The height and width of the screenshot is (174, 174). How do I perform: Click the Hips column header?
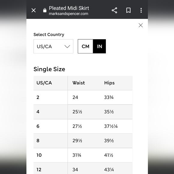(109, 83)
